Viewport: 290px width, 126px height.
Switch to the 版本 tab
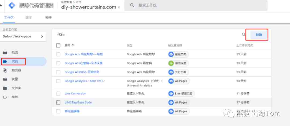28,18
